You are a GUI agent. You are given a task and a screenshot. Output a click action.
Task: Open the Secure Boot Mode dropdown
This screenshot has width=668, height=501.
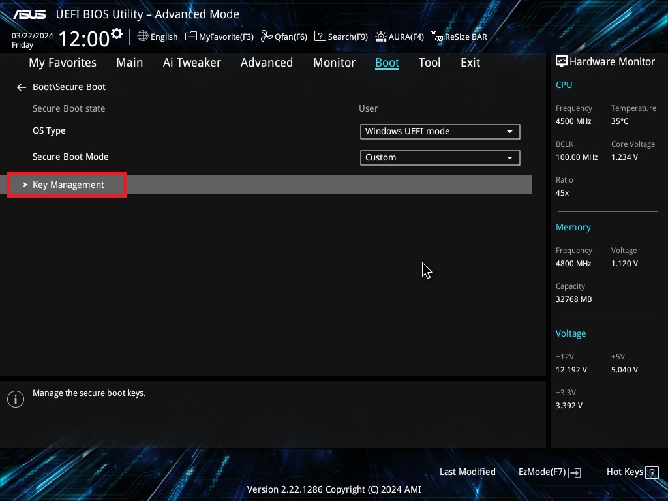coord(440,157)
